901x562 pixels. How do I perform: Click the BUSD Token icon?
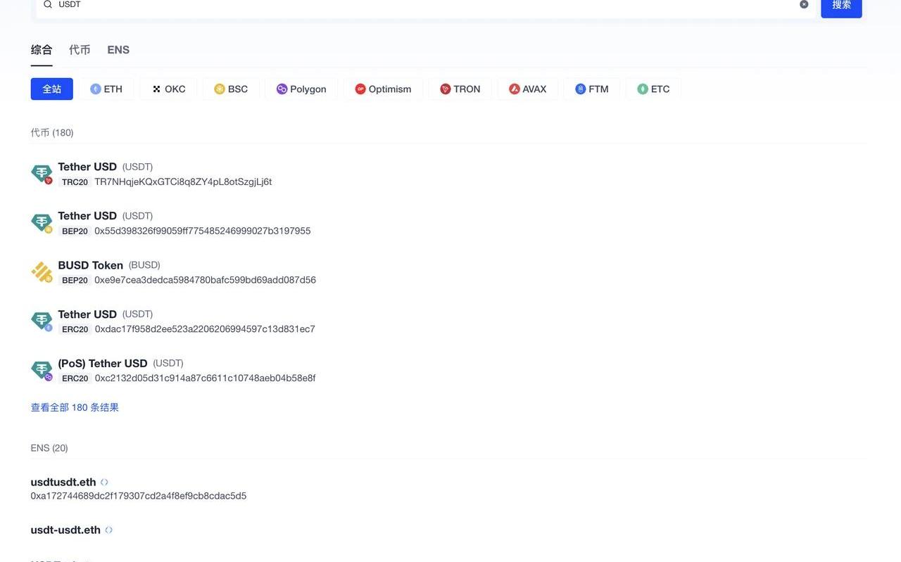[42, 272]
